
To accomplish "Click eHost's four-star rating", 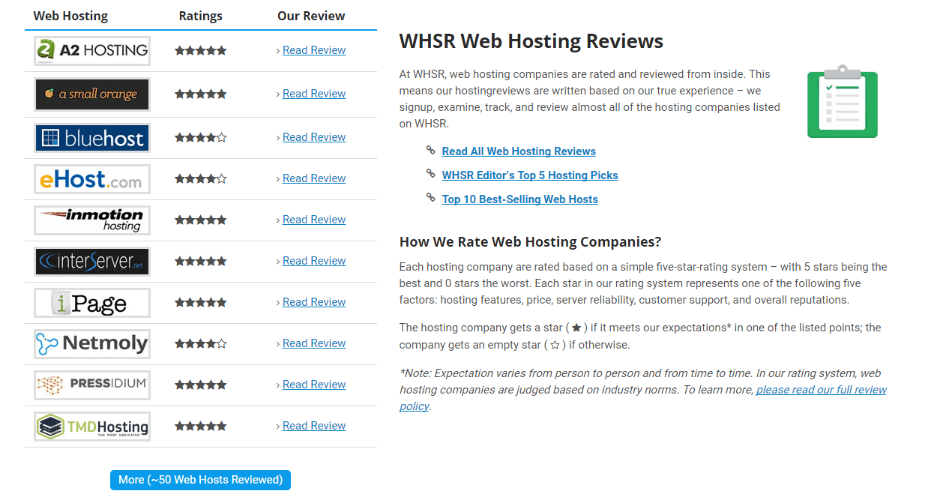I will 201,179.
